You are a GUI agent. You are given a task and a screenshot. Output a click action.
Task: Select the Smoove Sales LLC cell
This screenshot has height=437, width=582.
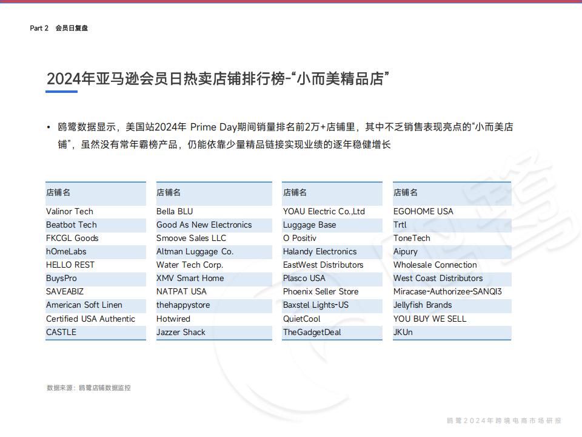point(214,238)
